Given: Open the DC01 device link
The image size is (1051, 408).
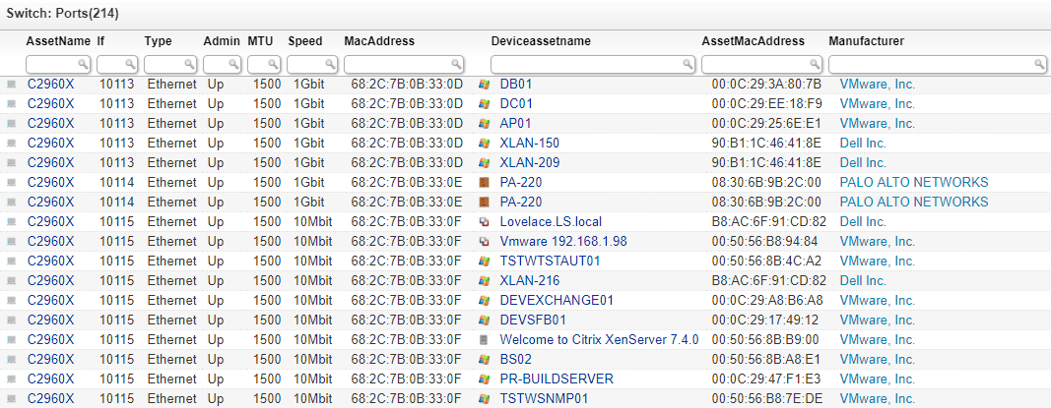Looking at the screenshot, I should [516, 104].
